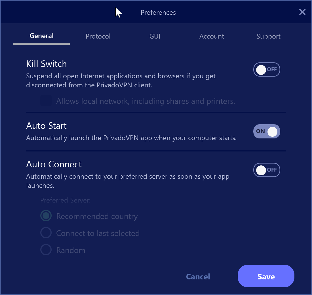Switch to the General tab
This screenshot has width=312, height=295.
click(x=41, y=36)
